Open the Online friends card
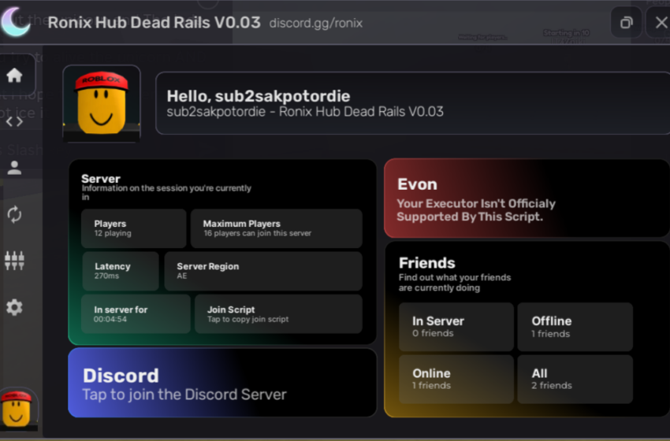 (x=456, y=379)
